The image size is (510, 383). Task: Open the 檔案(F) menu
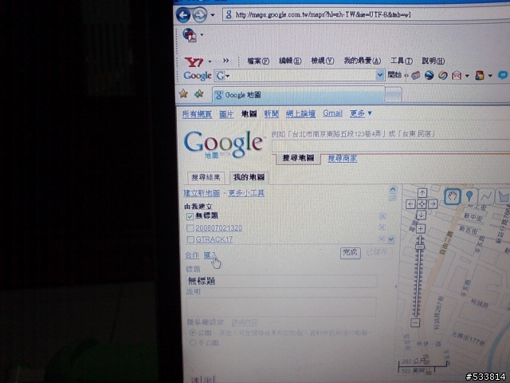(258, 61)
